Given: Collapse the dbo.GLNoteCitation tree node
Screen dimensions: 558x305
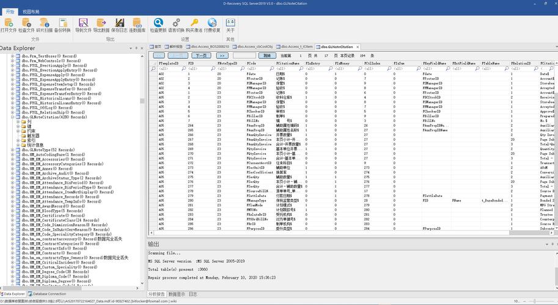Looking at the screenshot, I should pos(12,117).
